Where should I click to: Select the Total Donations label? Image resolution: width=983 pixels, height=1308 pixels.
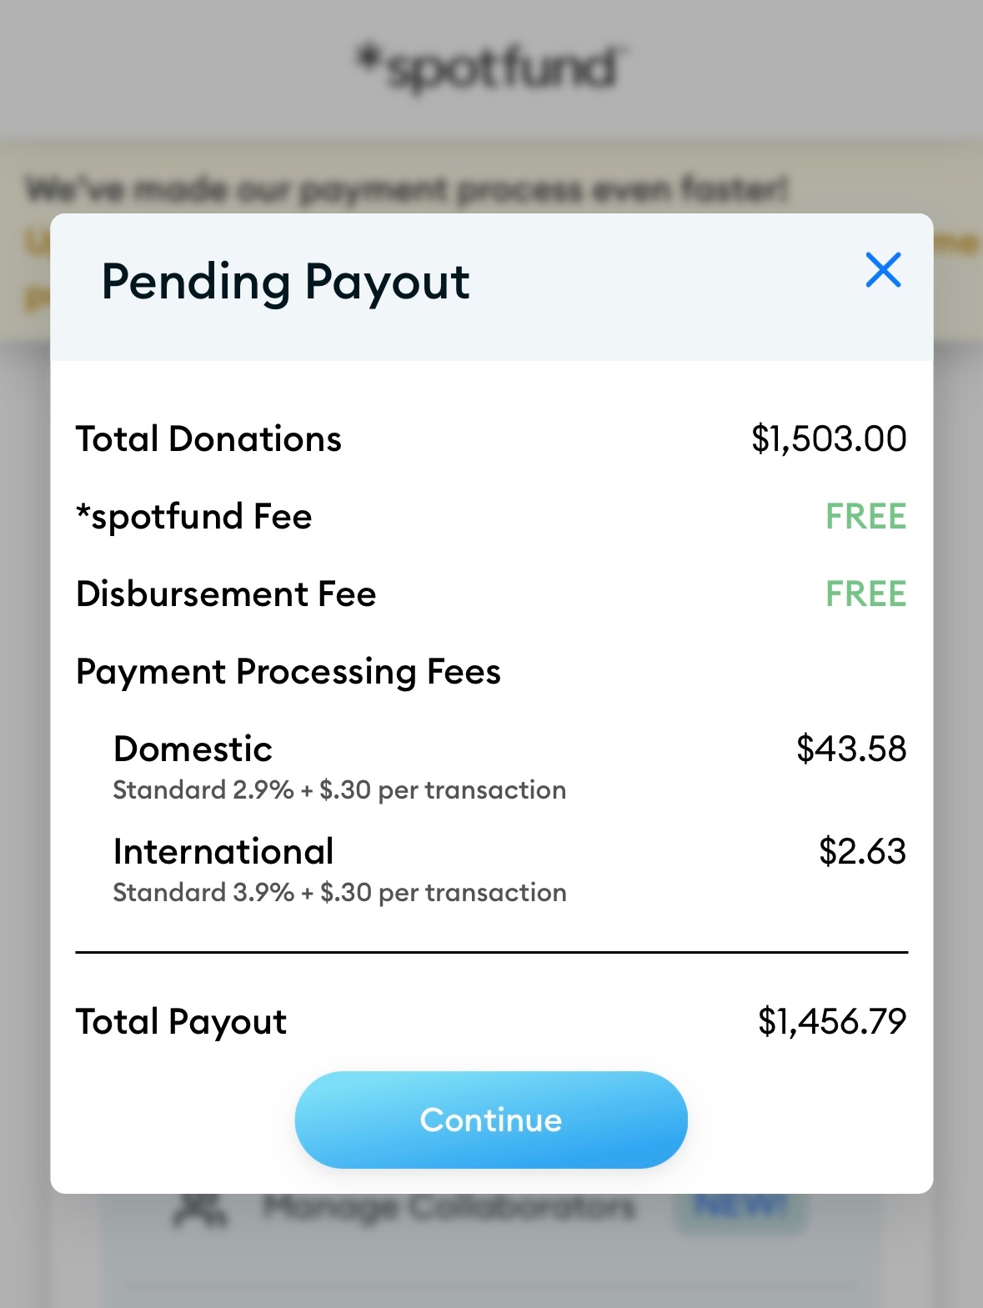pos(208,439)
